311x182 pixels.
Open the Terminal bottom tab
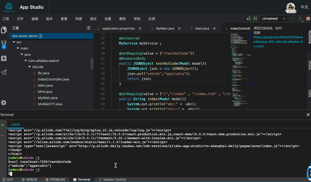point(82,179)
